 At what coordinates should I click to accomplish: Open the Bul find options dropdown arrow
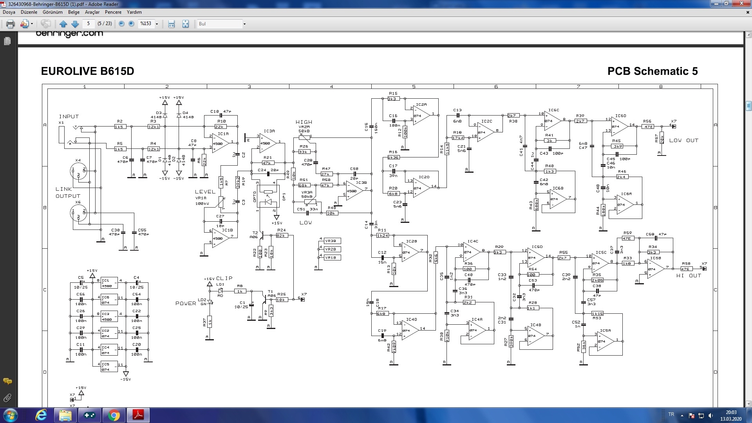(x=244, y=24)
